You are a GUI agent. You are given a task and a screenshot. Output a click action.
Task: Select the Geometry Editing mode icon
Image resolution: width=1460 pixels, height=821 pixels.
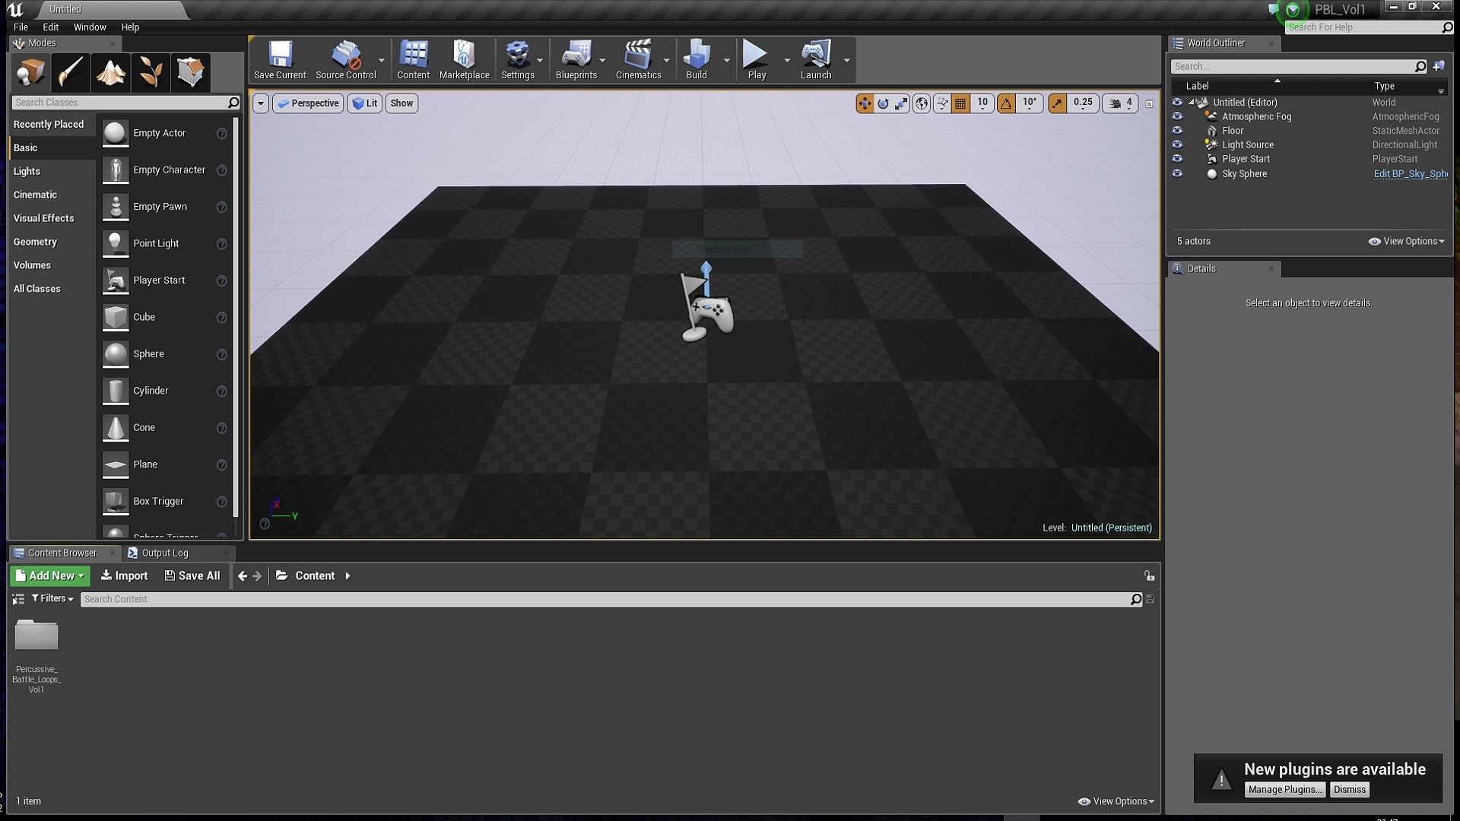[190, 73]
